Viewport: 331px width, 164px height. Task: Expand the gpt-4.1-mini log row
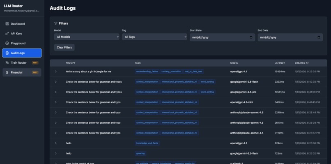(56, 102)
